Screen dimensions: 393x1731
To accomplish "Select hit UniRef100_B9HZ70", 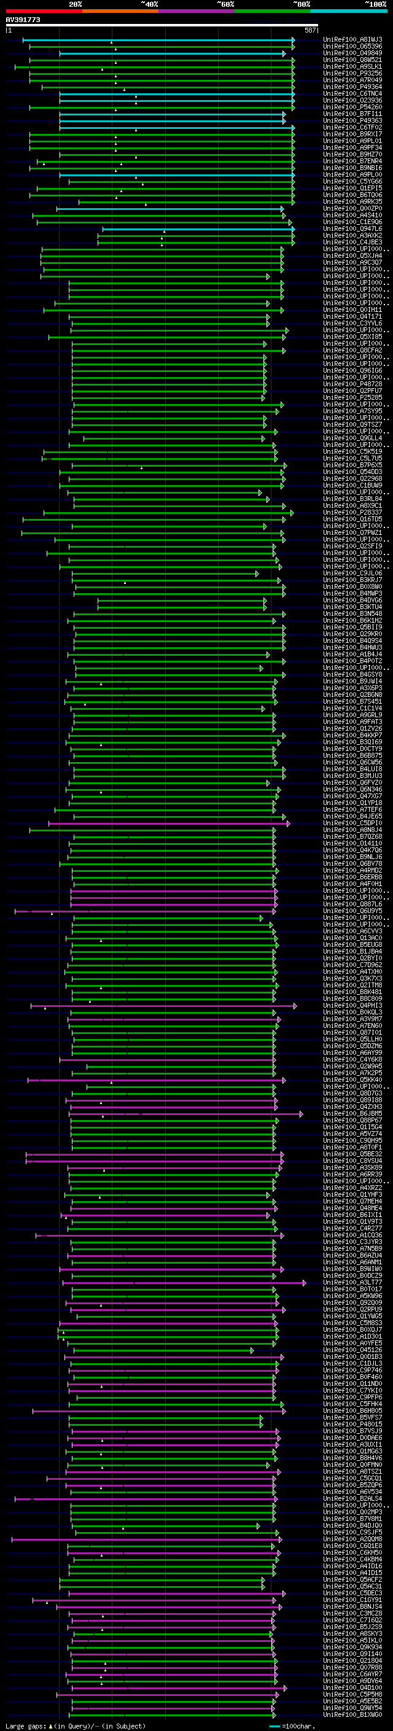I will click(352, 155).
